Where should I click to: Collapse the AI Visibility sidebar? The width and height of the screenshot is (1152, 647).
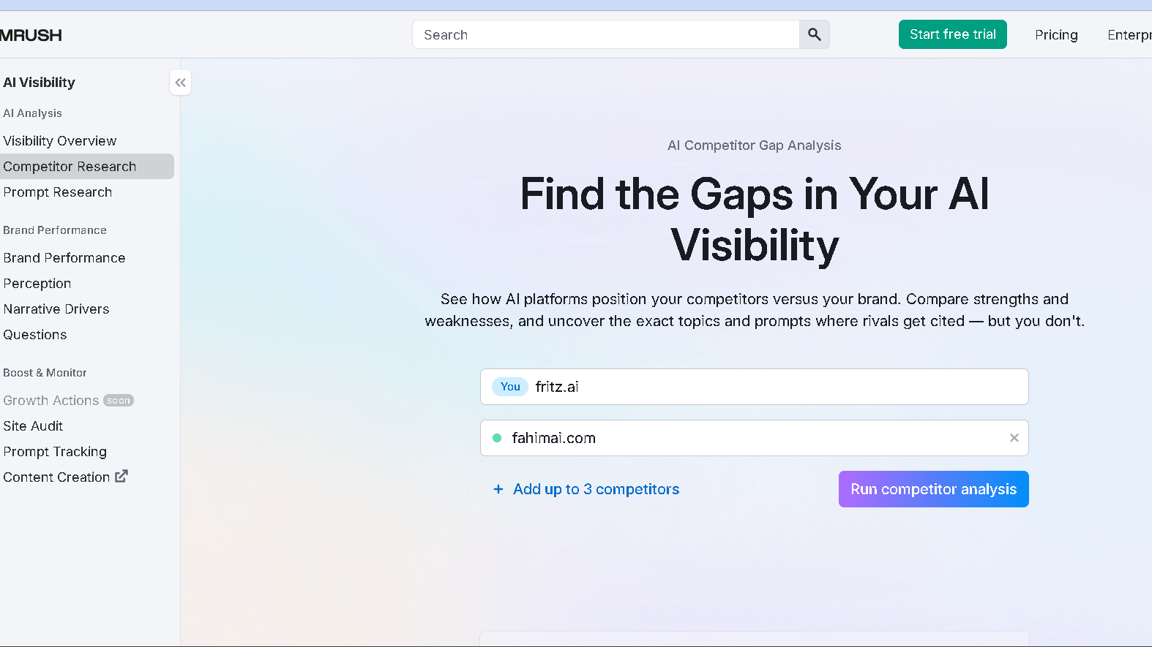[180, 82]
